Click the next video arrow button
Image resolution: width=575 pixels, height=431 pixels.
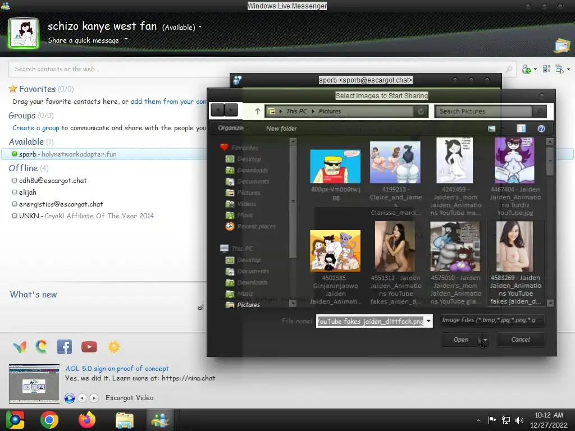(x=94, y=398)
